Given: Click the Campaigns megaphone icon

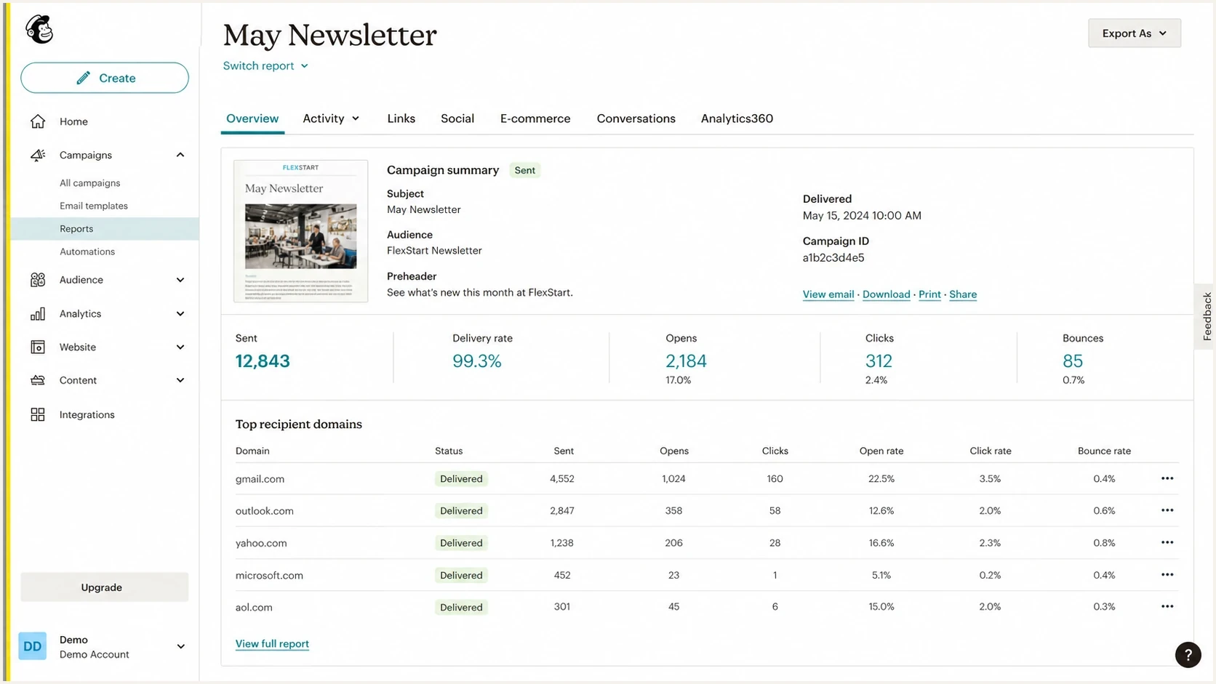Looking at the screenshot, I should click(38, 155).
